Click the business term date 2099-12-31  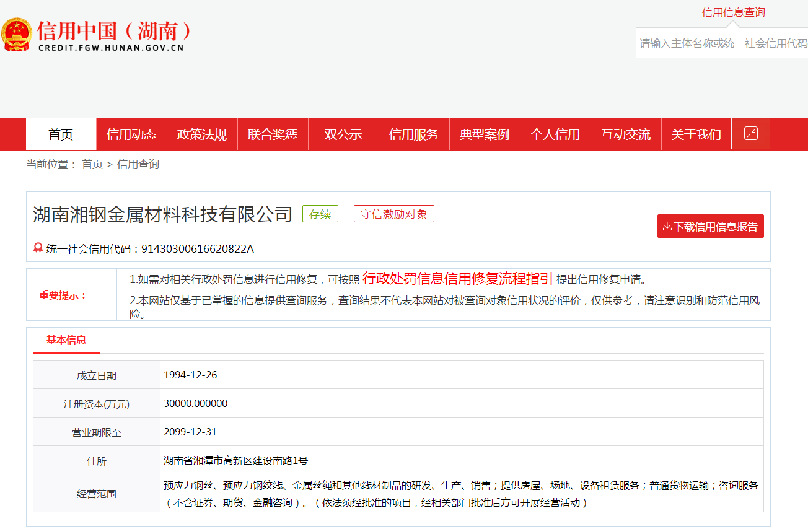coord(191,432)
